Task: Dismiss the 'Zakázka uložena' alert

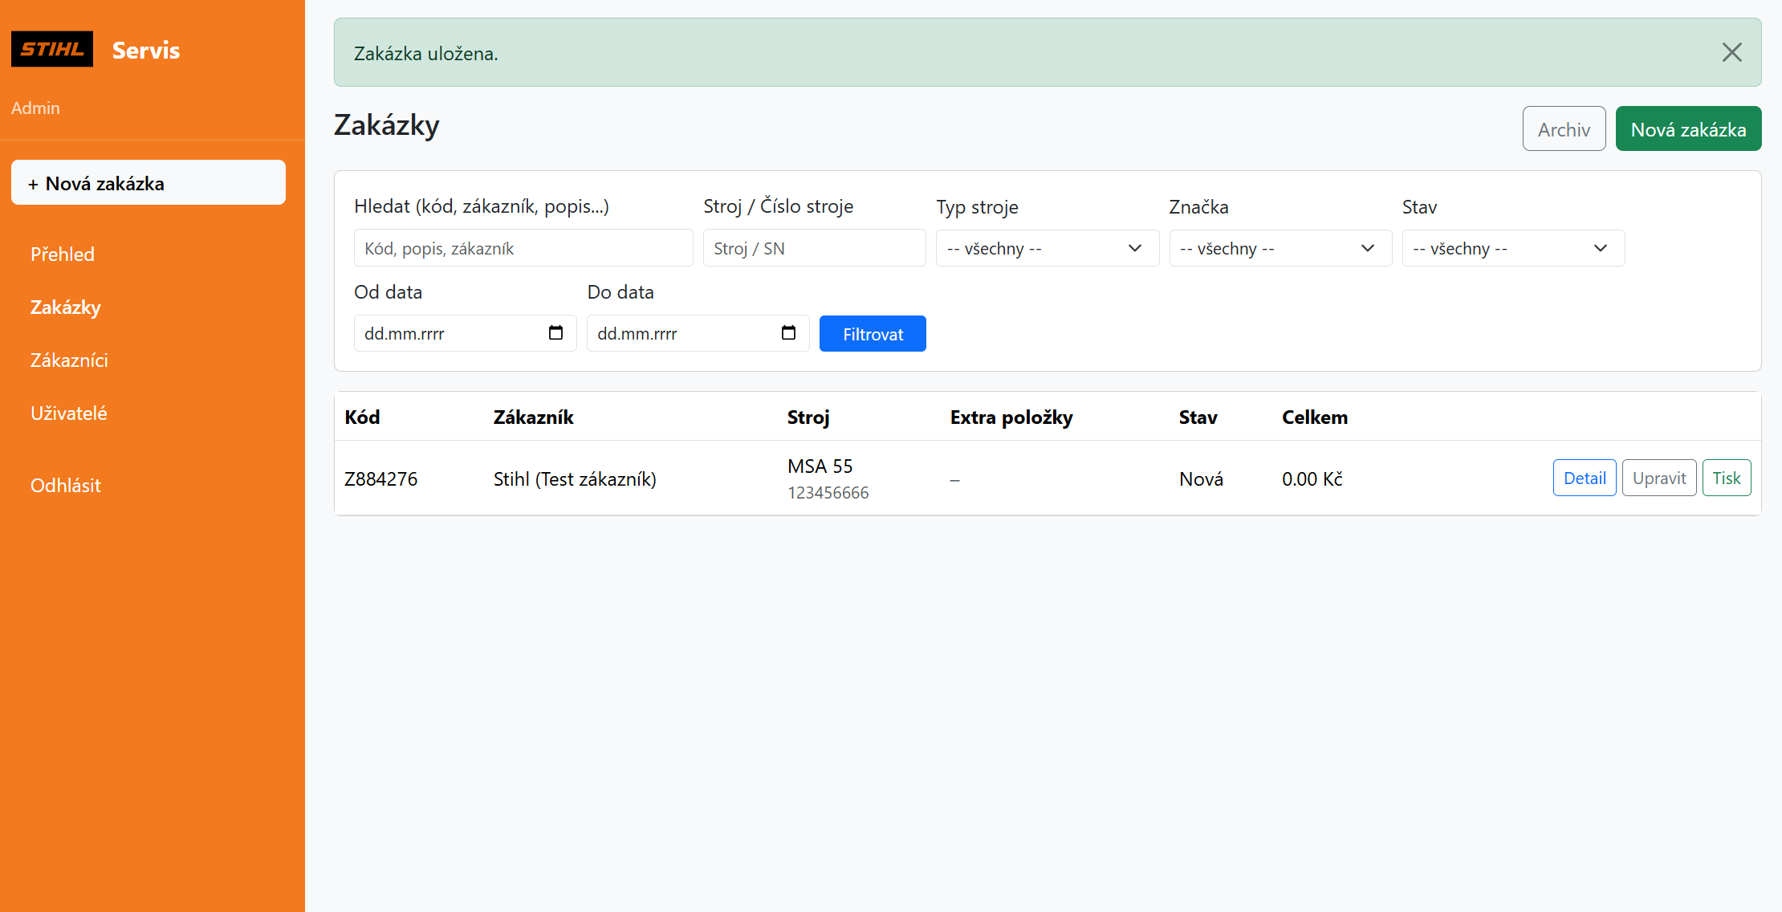Action: [x=1731, y=53]
